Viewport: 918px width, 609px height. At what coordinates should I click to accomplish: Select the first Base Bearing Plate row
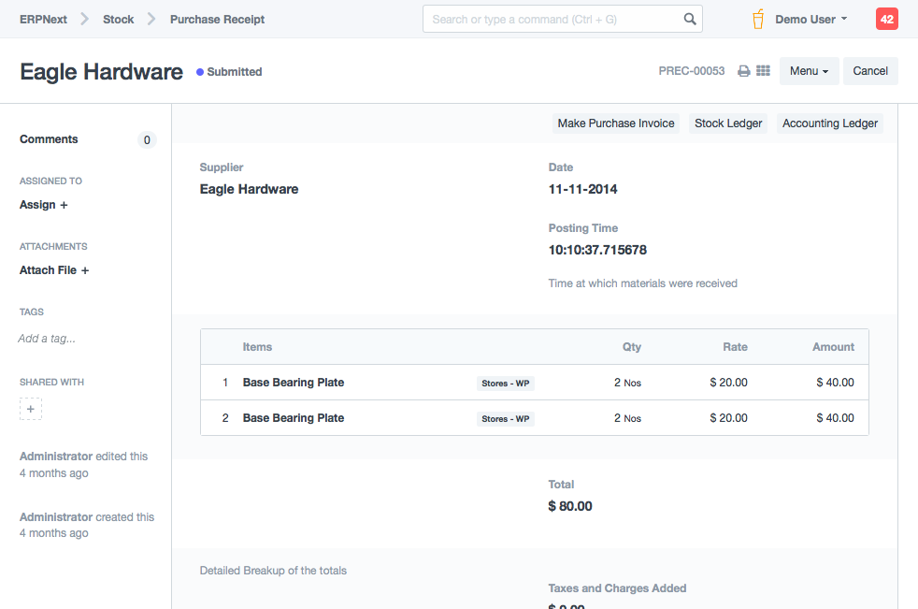click(x=294, y=383)
